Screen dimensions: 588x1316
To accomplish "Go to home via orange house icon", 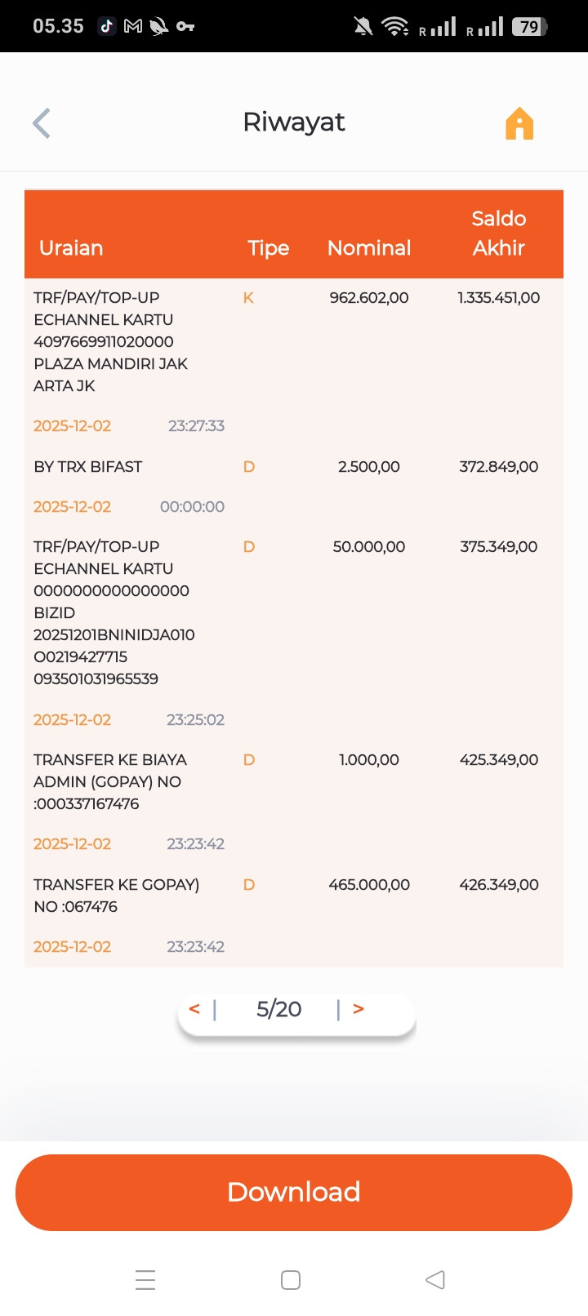I will click(519, 124).
